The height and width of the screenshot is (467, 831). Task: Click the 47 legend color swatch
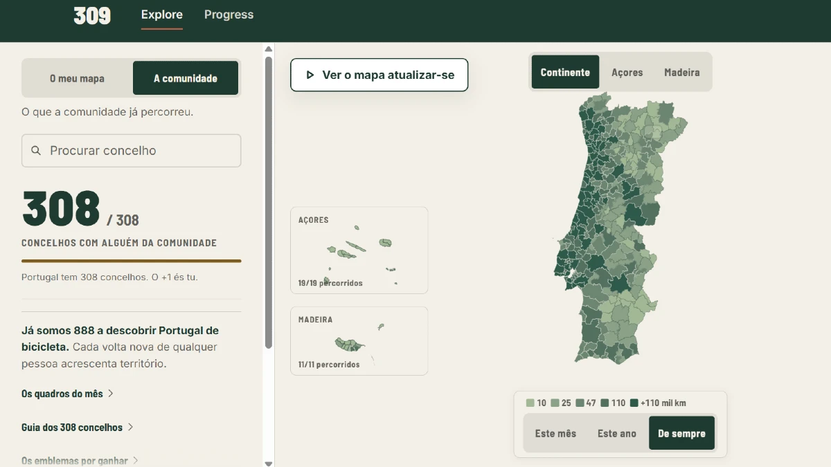pyautogui.click(x=580, y=403)
